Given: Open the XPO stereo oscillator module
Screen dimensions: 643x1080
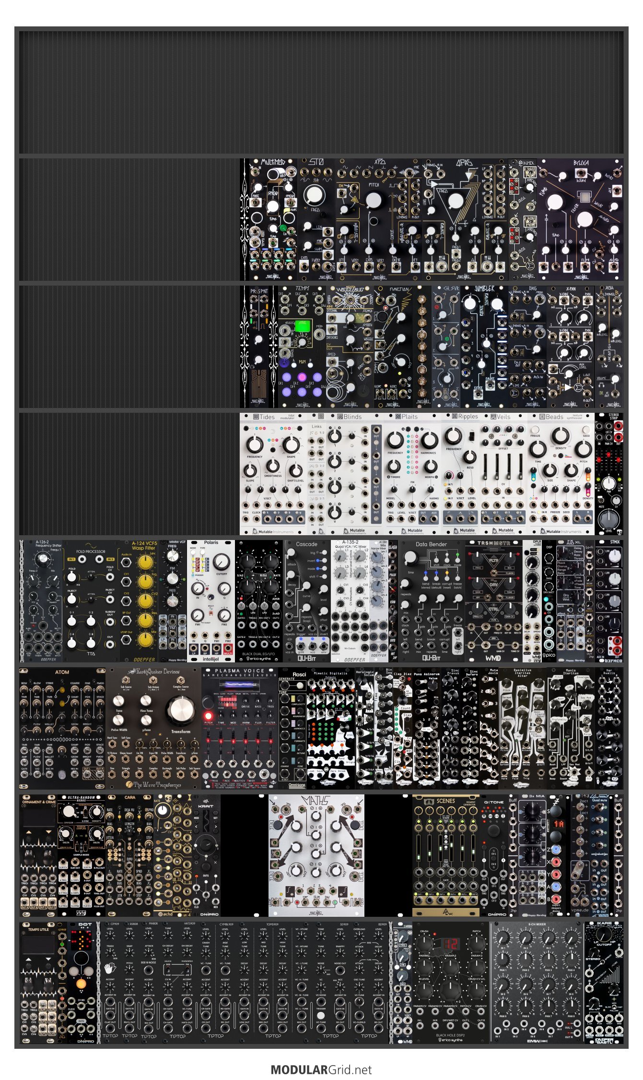Looking at the screenshot, I should pyautogui.click(x=379, y=220).
